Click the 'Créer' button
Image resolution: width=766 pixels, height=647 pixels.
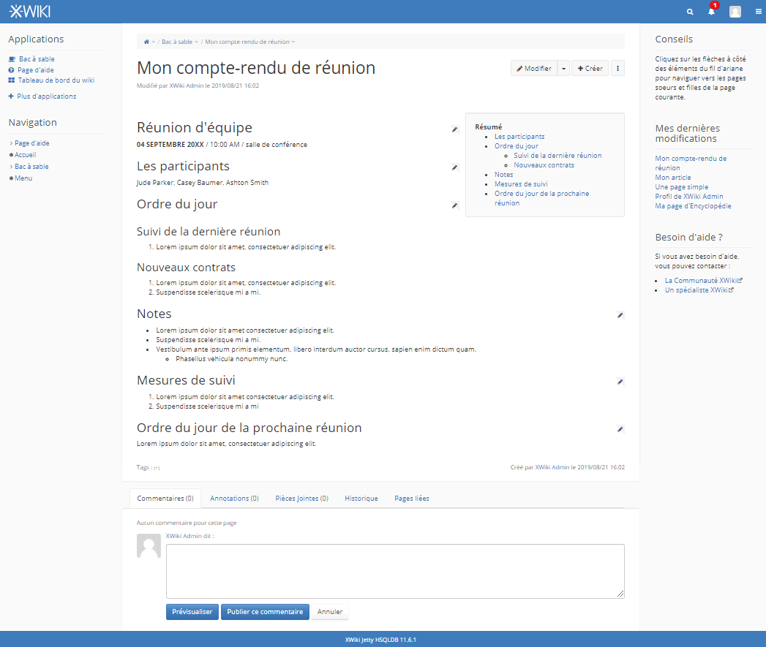[590, 69]
